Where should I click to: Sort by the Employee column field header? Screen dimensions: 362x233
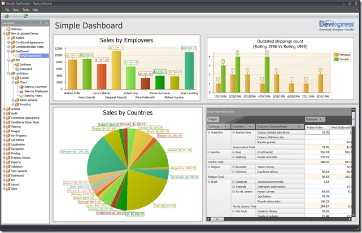point(315,119)
